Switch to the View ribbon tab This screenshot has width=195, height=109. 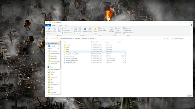(x=66, y=25)
